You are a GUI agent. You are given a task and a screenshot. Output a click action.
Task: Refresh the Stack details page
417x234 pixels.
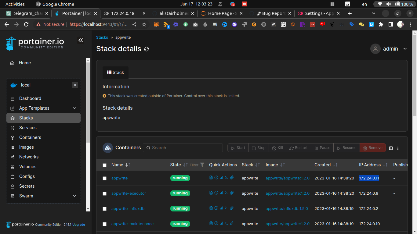[x=147, y=49]
